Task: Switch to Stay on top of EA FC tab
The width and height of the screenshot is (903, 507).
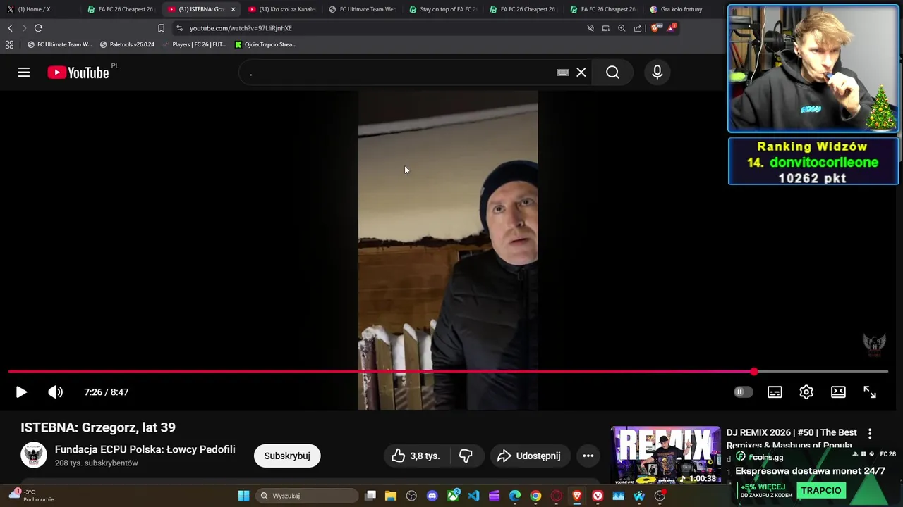Action: [x=442, y=9]
